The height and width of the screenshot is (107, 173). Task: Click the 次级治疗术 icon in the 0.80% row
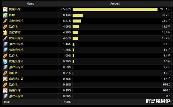(5, 62)
